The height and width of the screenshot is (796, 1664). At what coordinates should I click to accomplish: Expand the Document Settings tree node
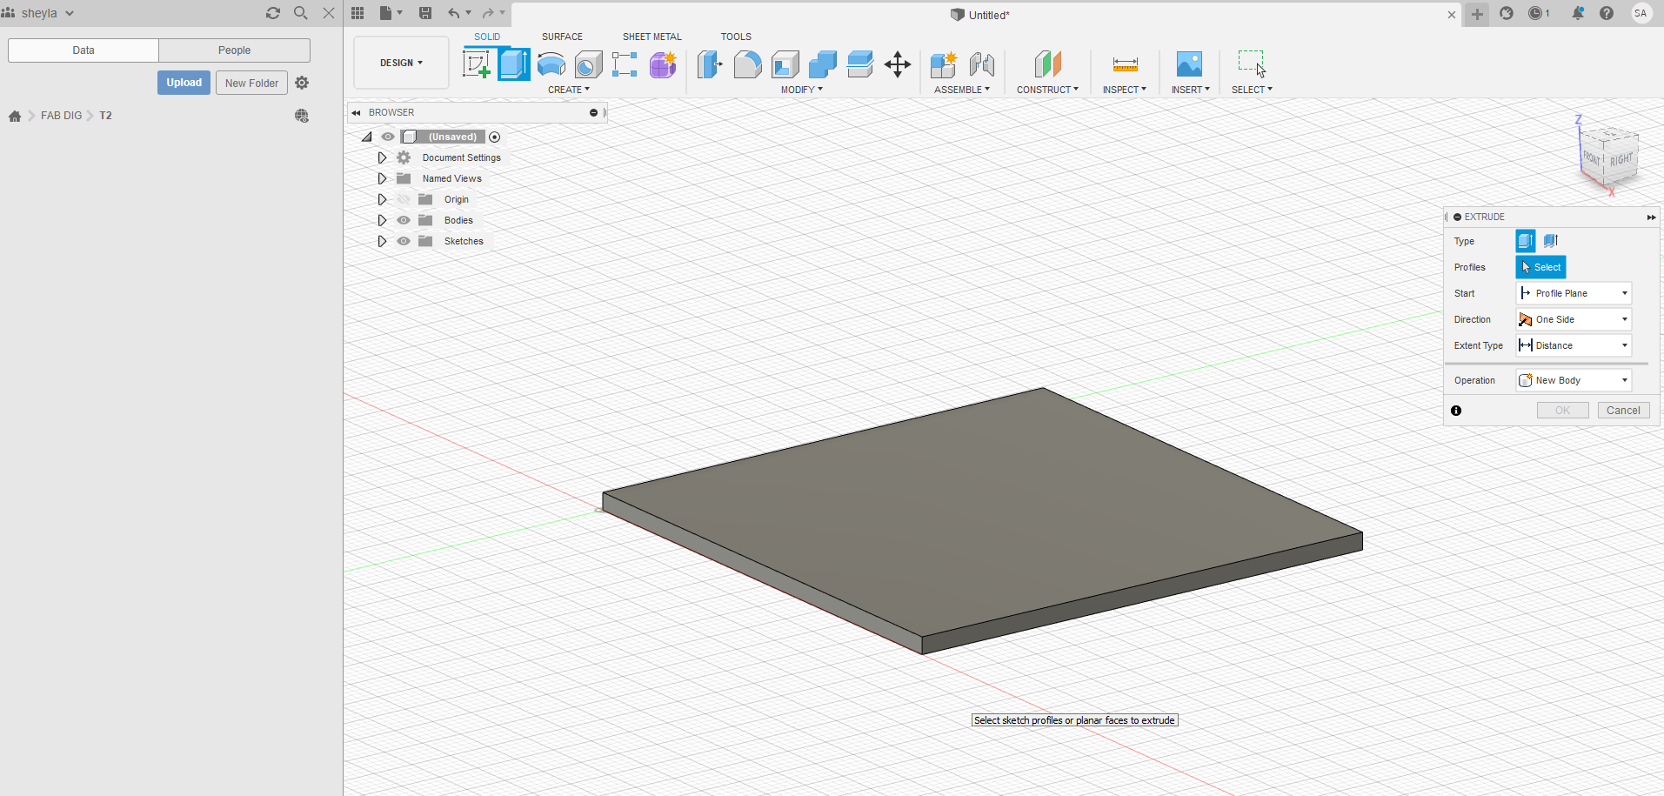coord(382,157)
